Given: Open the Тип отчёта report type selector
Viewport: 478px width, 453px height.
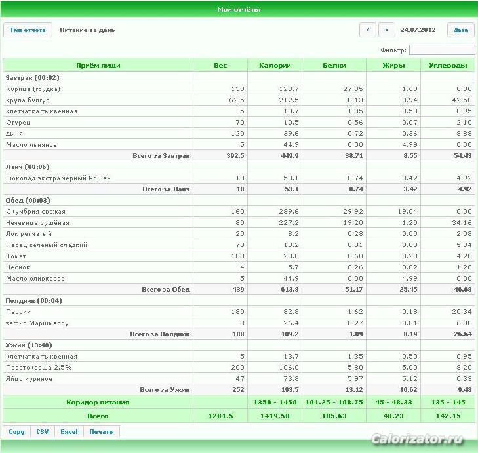Looking at the screenshot, I should point(28,30).
